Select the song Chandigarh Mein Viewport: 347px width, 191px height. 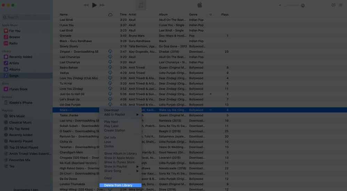coord(71,152)
